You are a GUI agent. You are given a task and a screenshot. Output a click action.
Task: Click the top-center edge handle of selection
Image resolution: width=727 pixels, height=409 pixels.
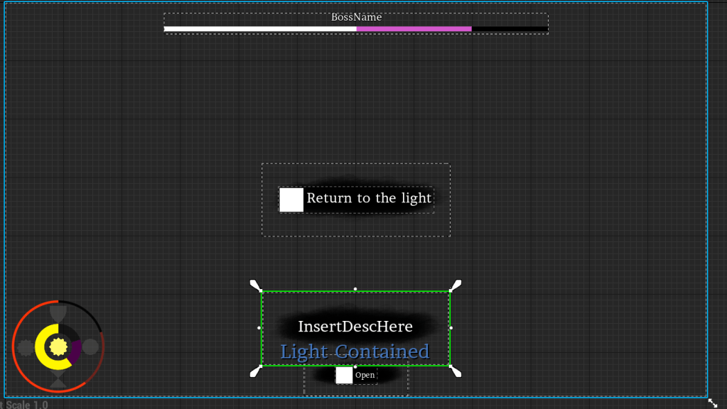[355, 289]
